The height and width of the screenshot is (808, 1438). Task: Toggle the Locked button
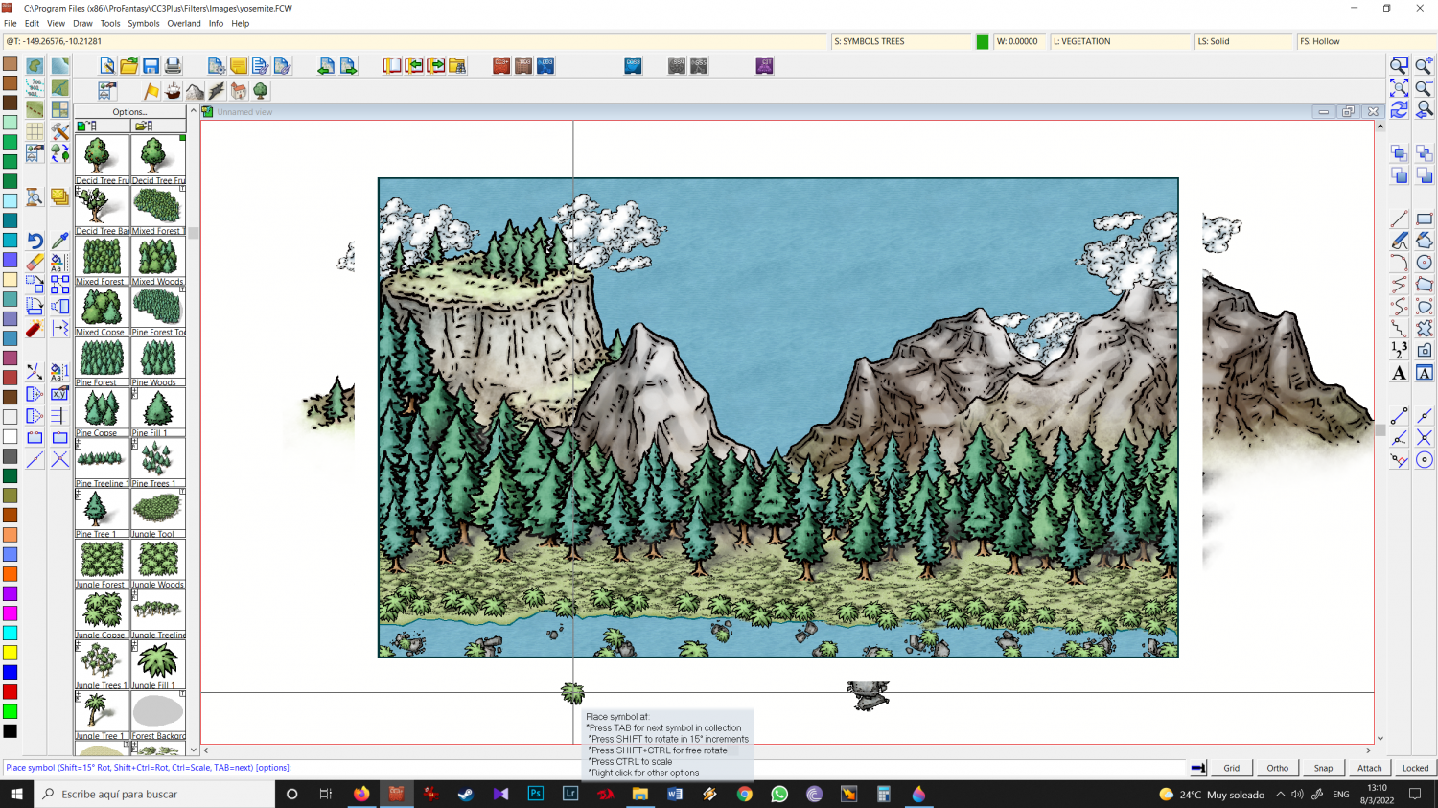(x=1415, y=768)
